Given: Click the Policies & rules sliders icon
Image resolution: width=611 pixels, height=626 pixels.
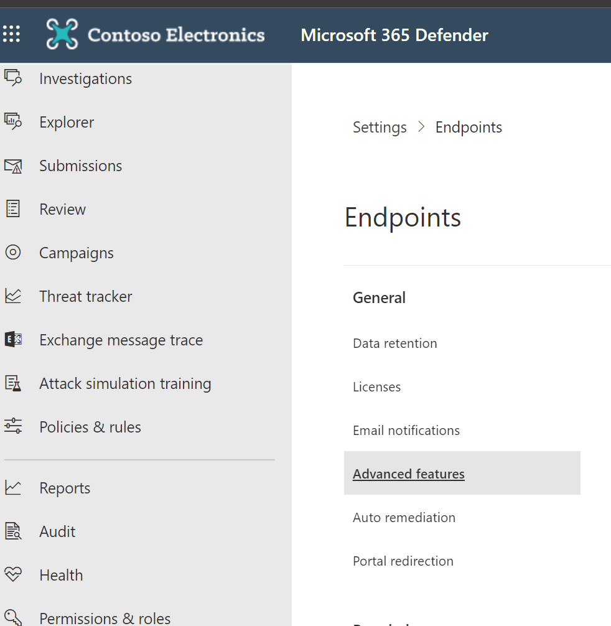Looking at the screenshot, I should [13, 427].
